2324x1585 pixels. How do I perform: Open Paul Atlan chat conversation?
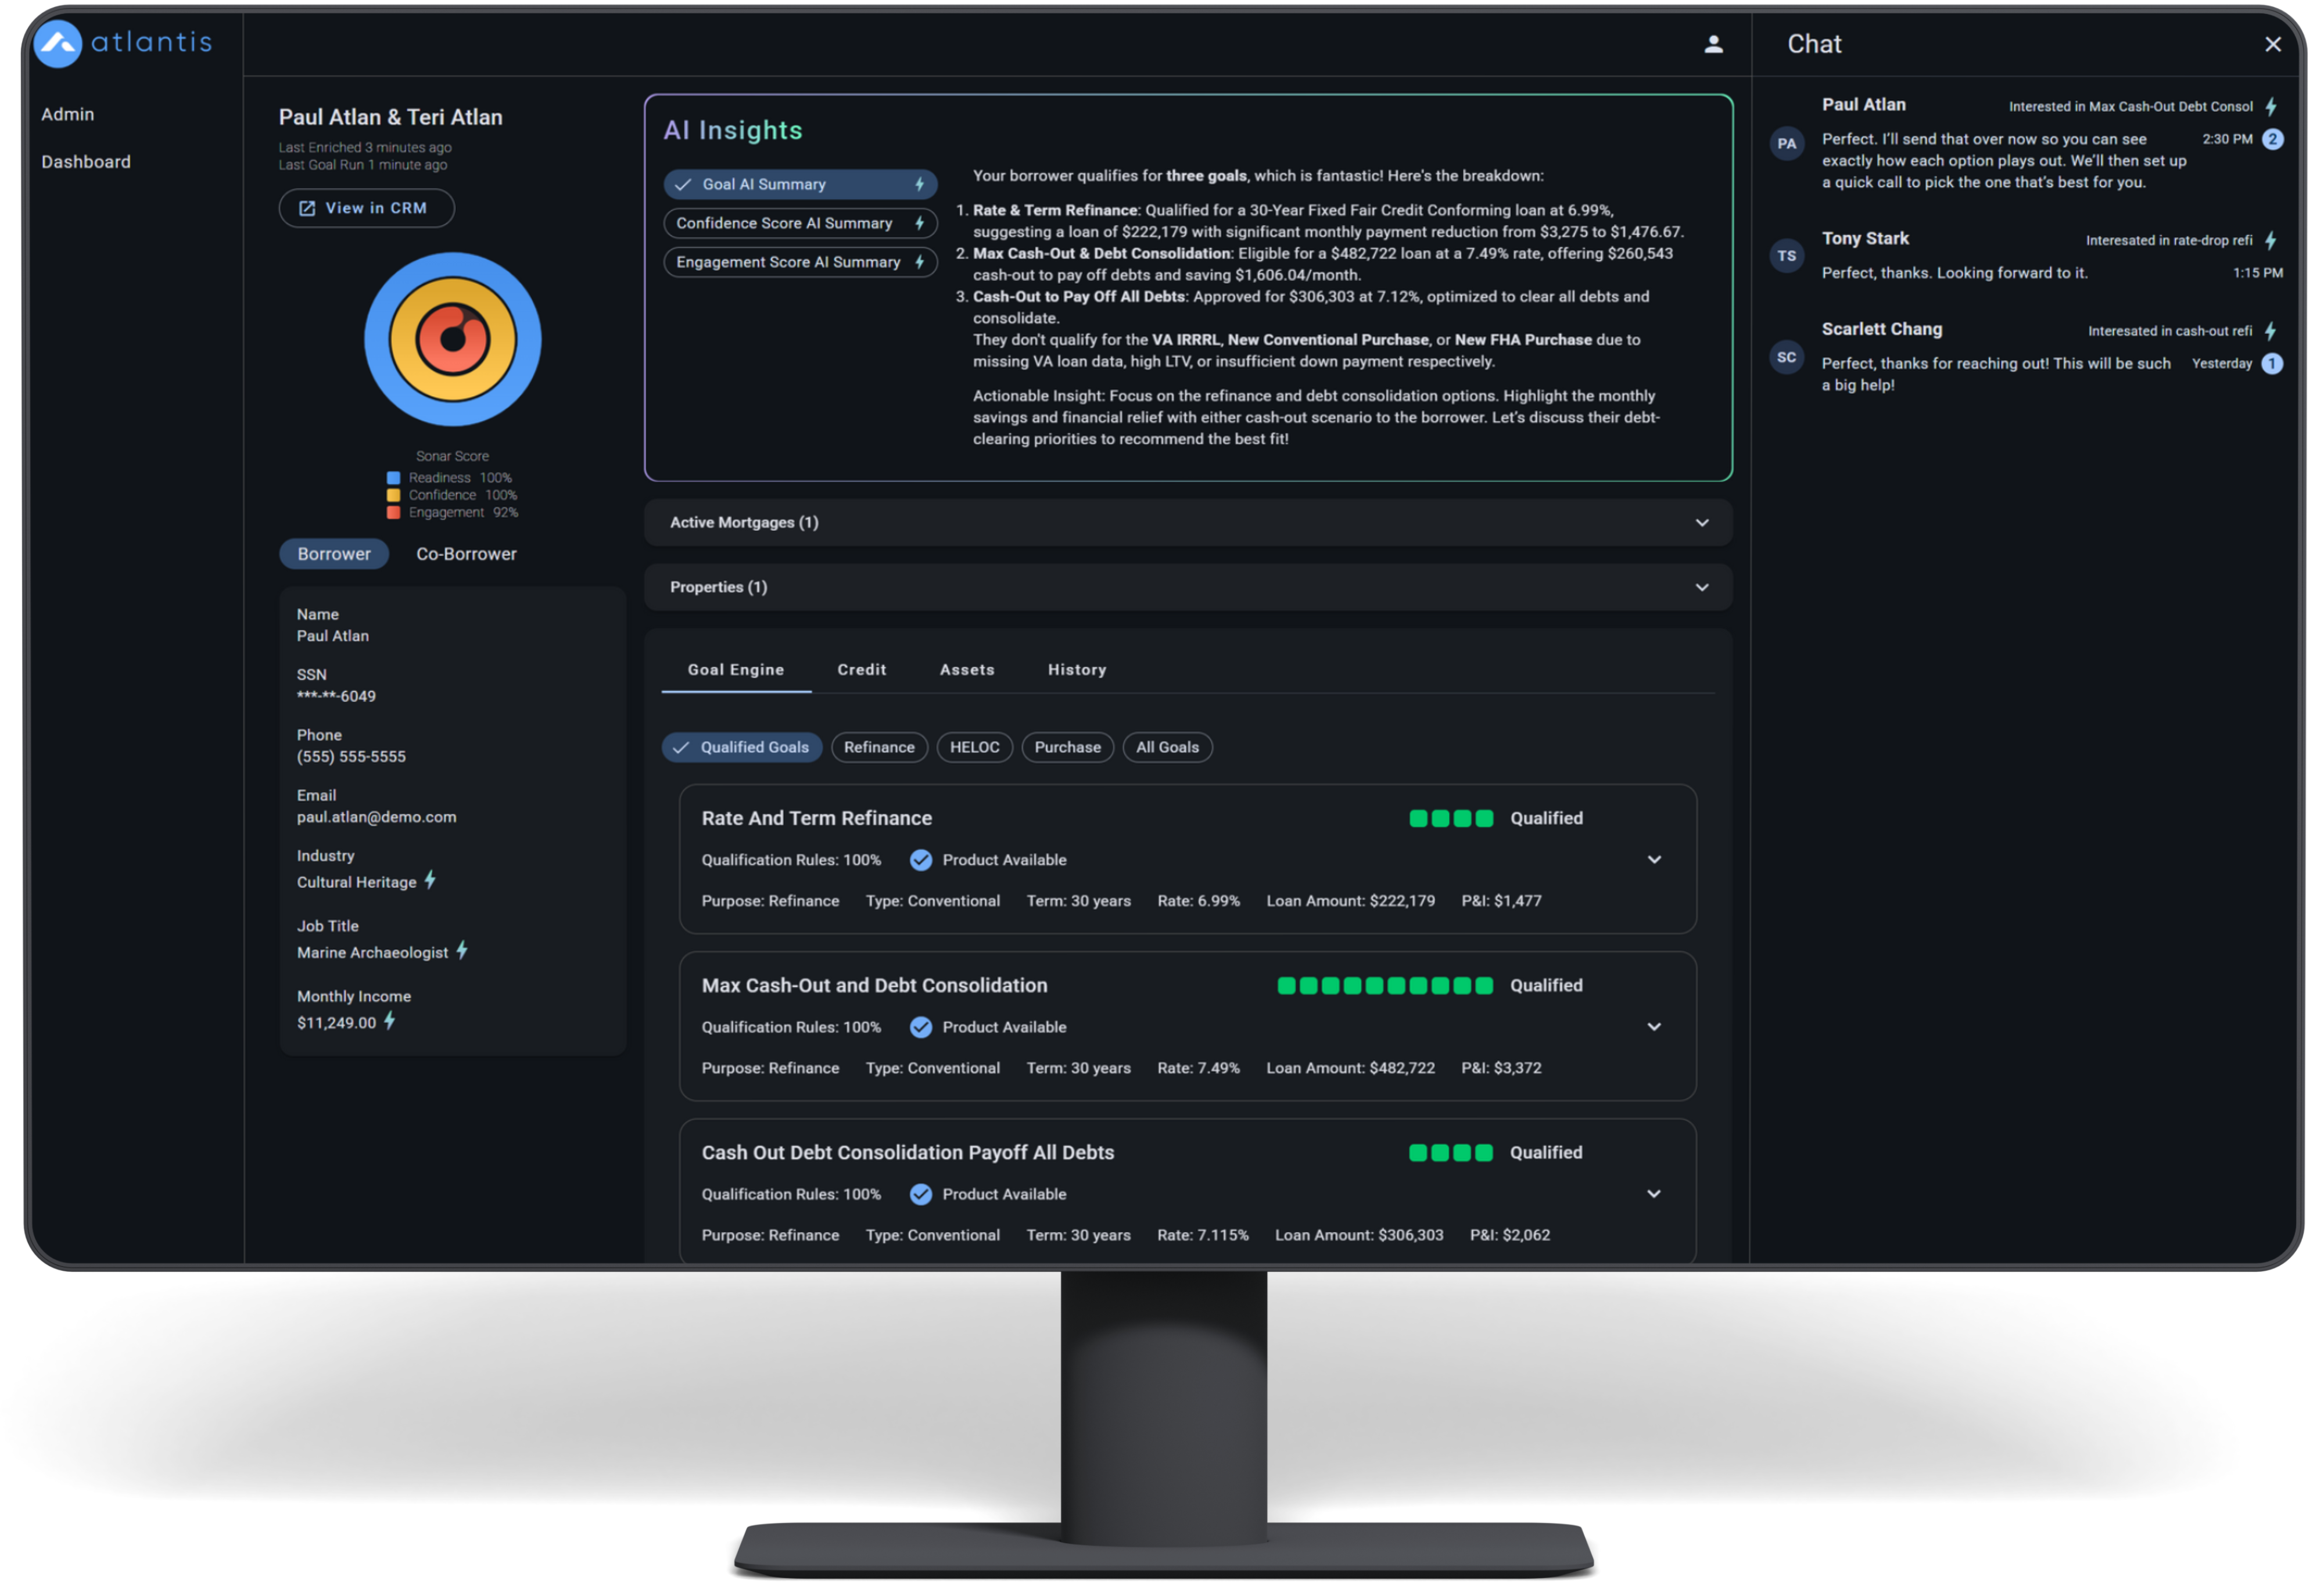coord(2026,144)
